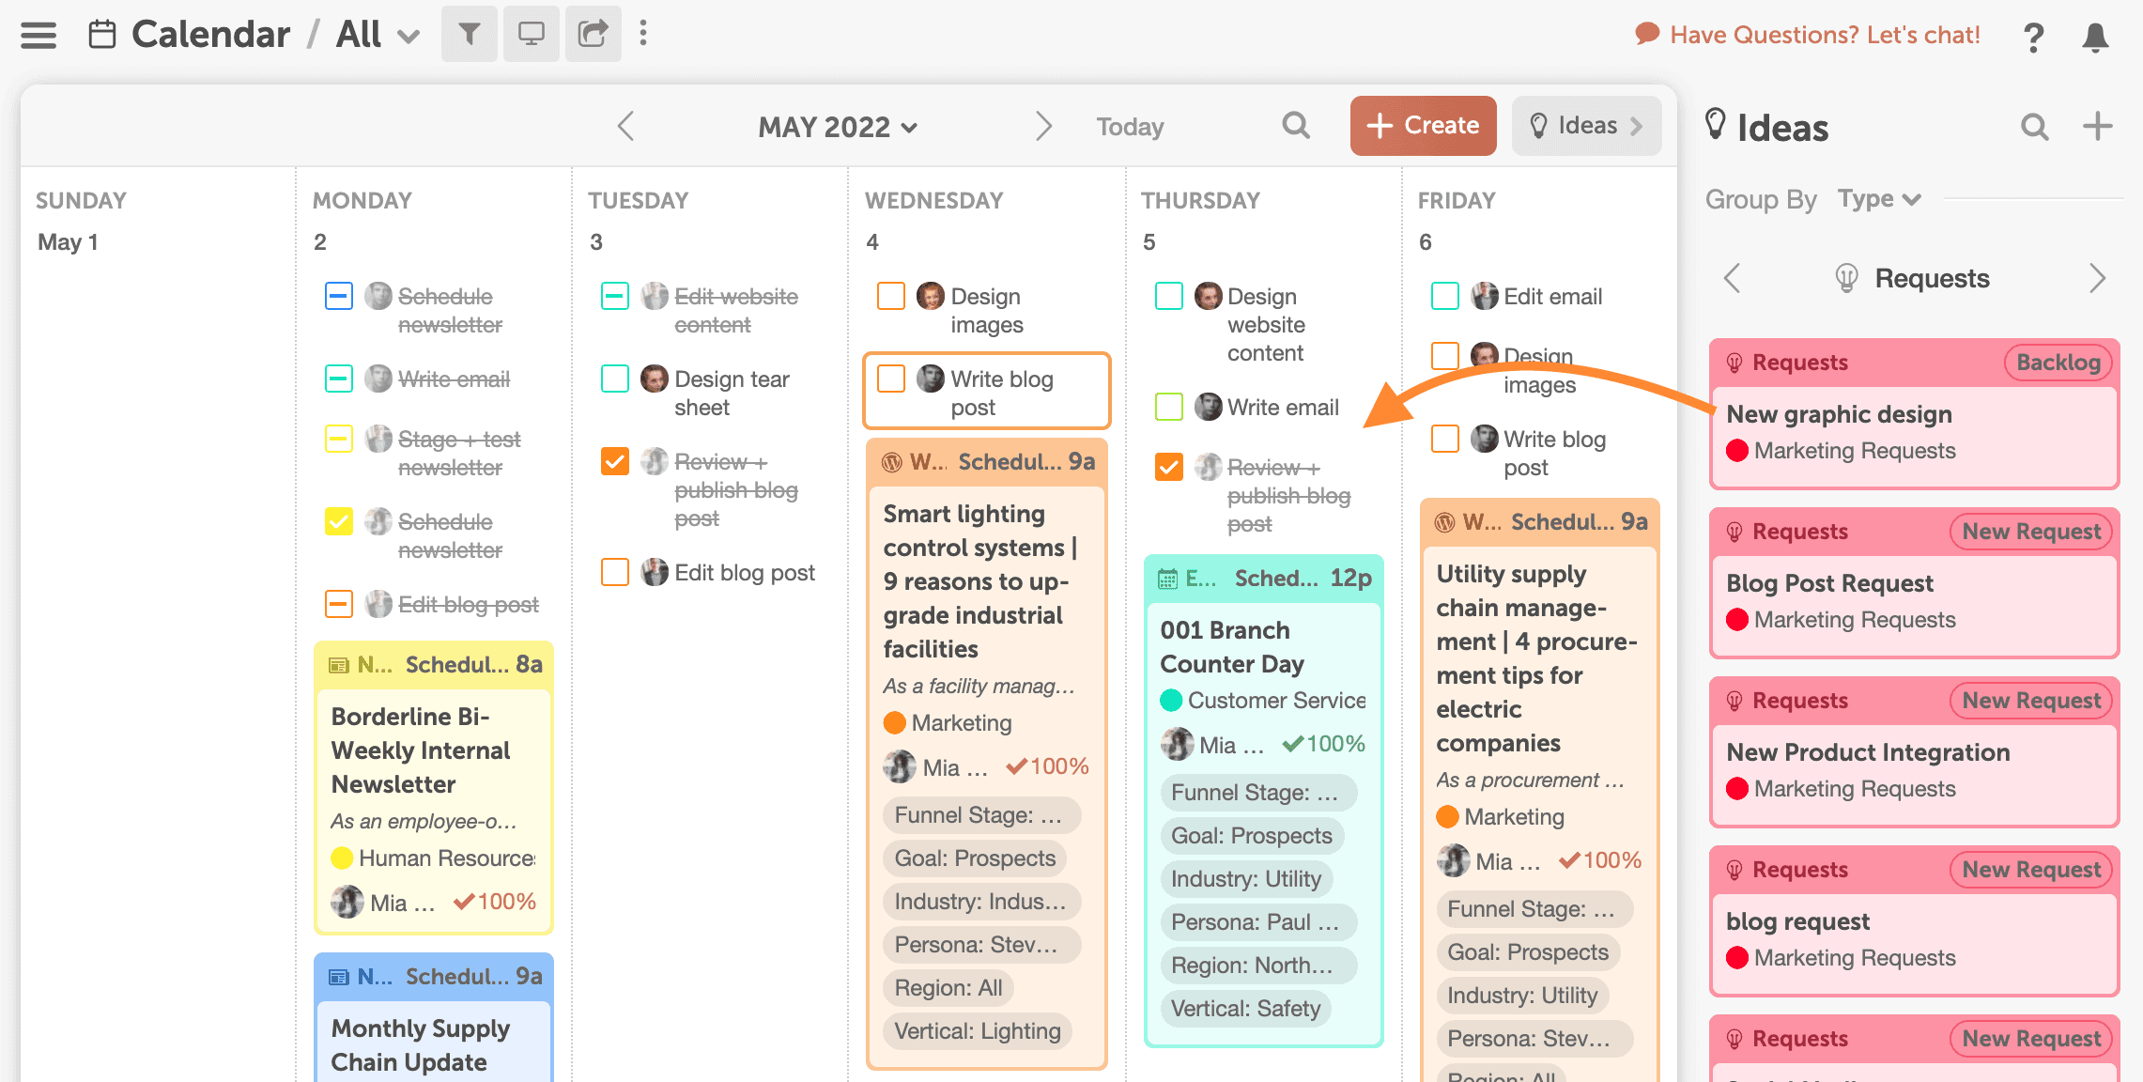Open the All calendars dropdown

(378, 35)
